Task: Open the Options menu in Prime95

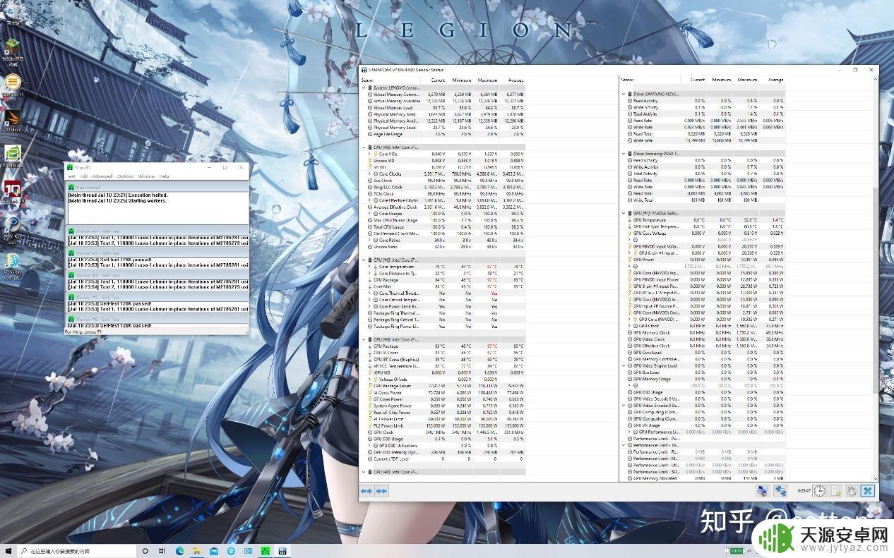Action: click(125, 176)
